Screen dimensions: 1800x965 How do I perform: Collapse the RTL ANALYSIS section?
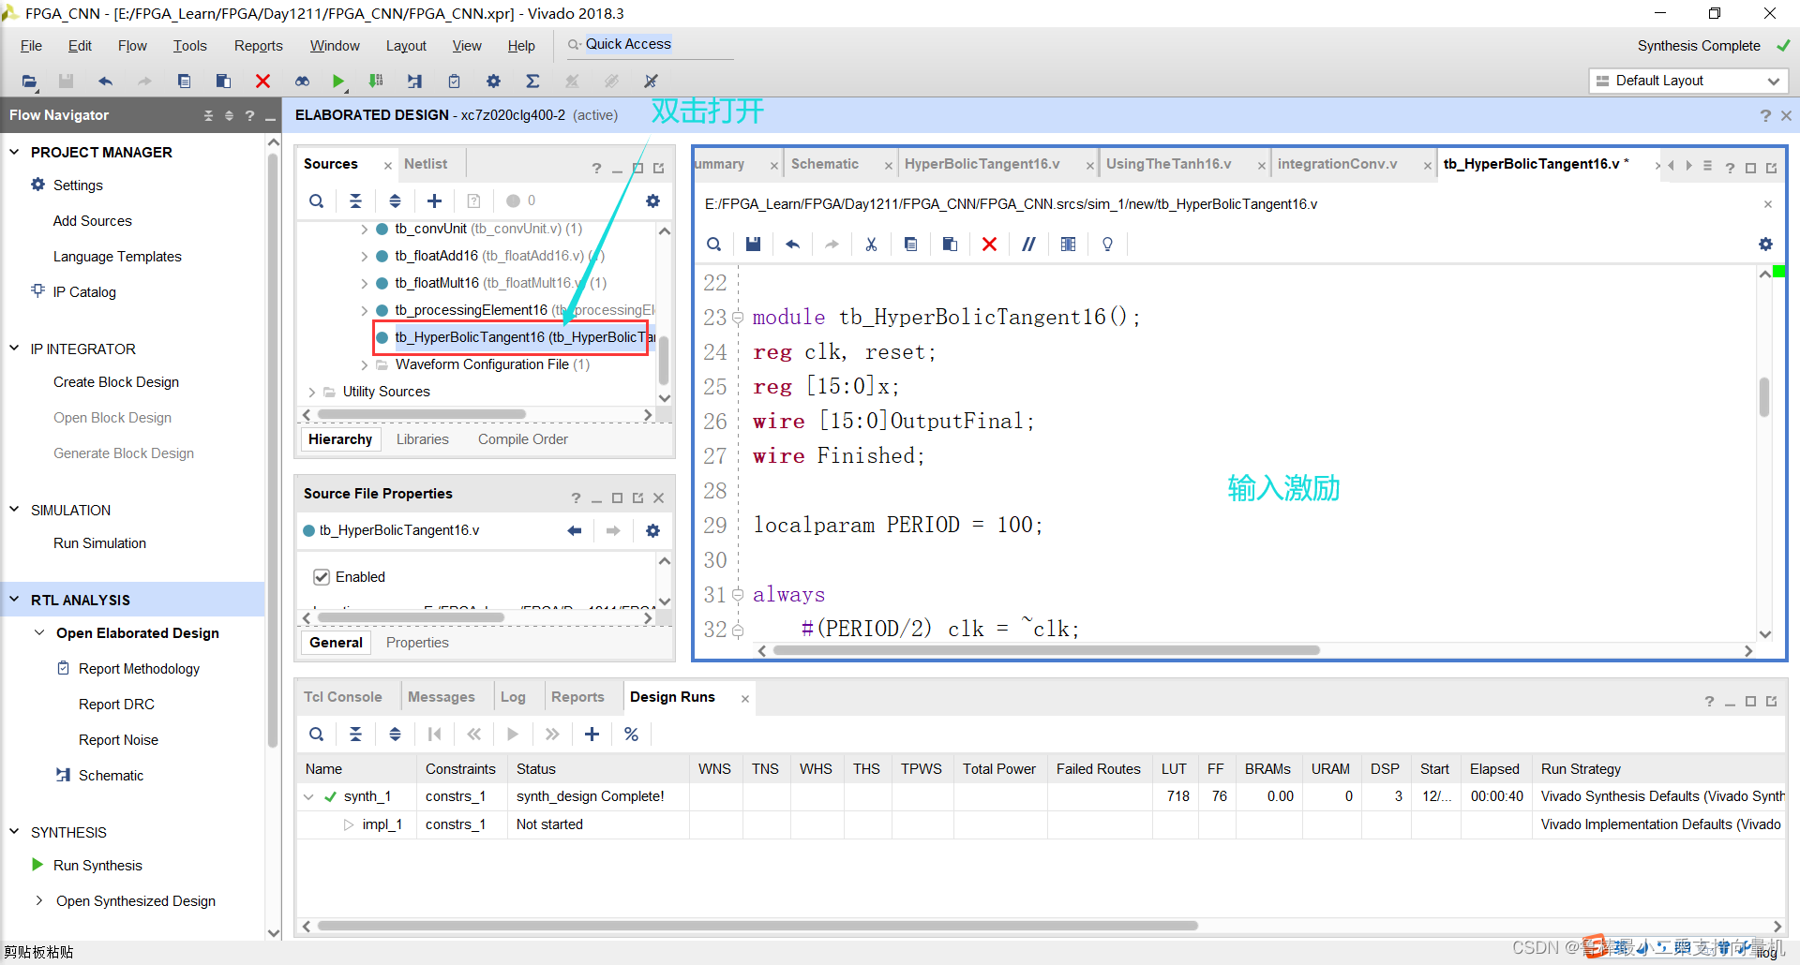click(x=14, y=600)
